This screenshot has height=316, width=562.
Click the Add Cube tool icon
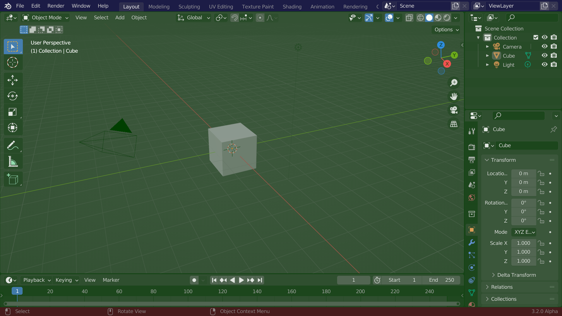click(12, 179)
